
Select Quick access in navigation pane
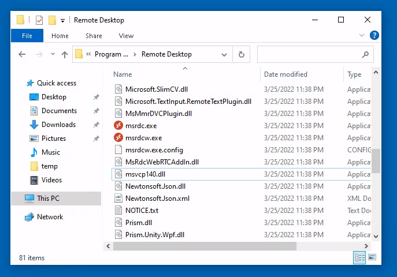click(56, 83)
